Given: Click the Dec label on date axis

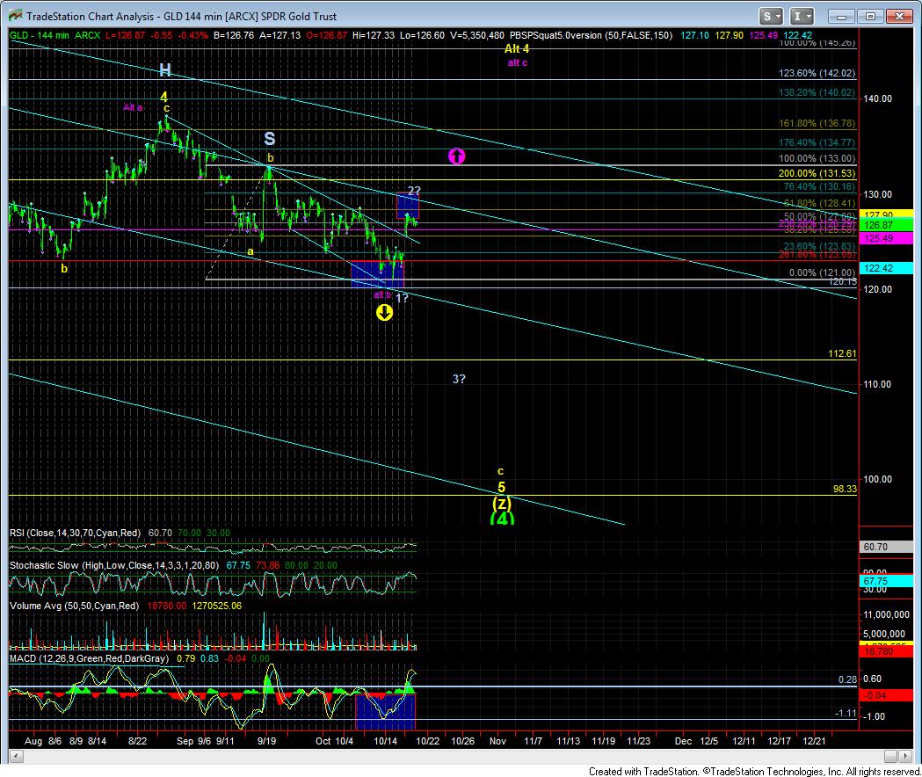Looking at the screenshot, I should tap(683, 741).
